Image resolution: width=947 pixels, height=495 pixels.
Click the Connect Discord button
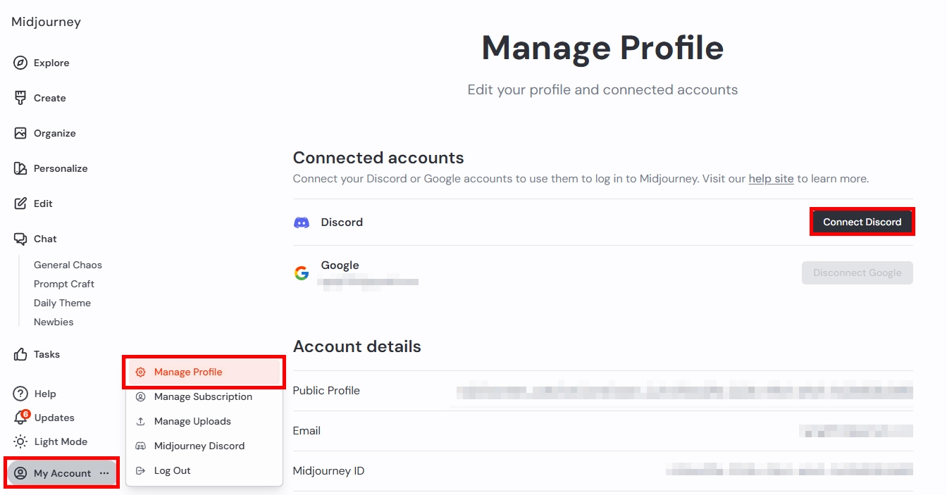click(862, 222)
